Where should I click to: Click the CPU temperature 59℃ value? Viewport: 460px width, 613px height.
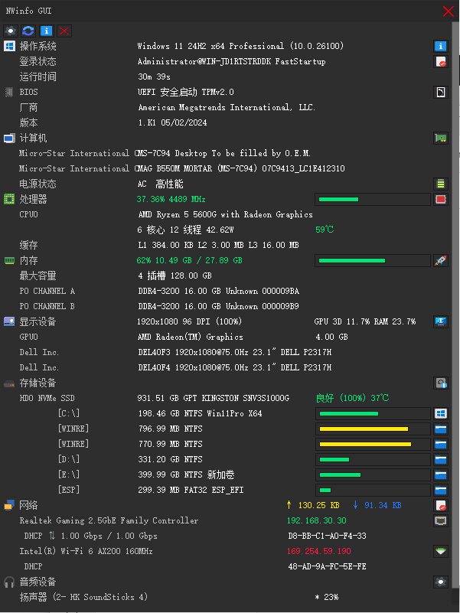(325, 230)
